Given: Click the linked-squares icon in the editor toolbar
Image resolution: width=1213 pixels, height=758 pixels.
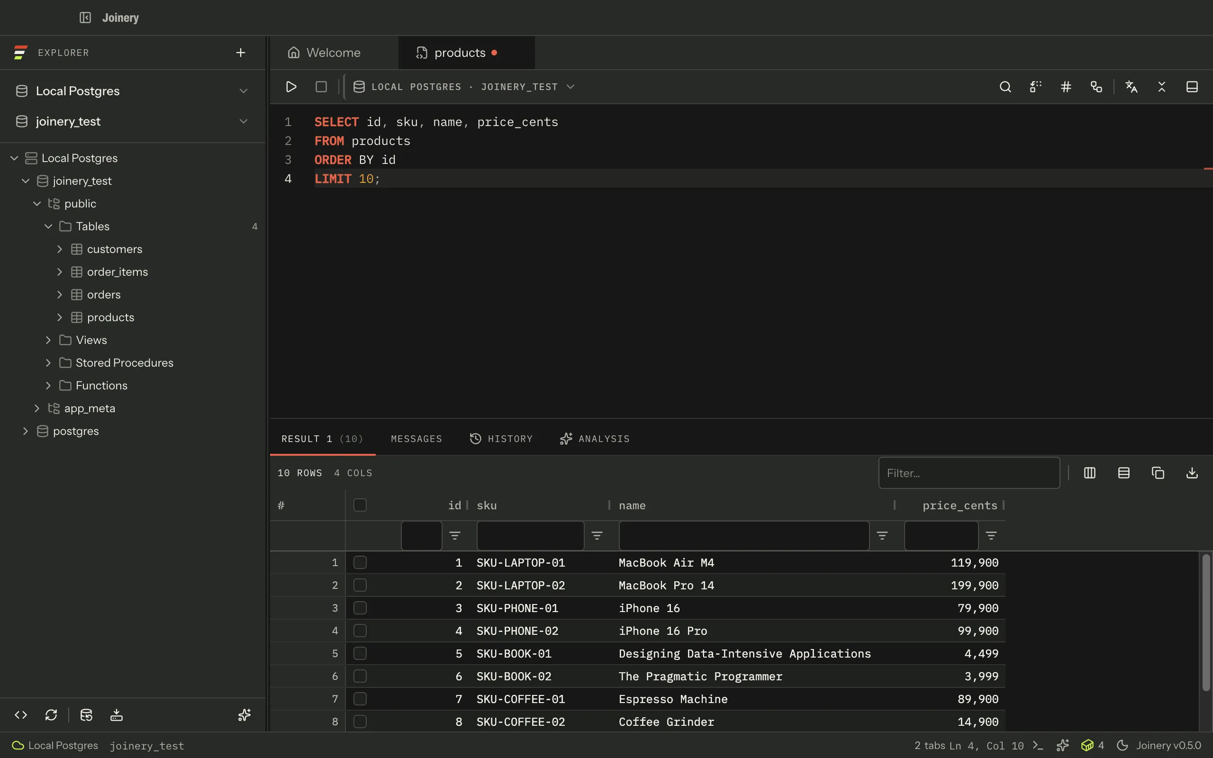Looking at the screenshot, I should click(x=1096, y=87).
